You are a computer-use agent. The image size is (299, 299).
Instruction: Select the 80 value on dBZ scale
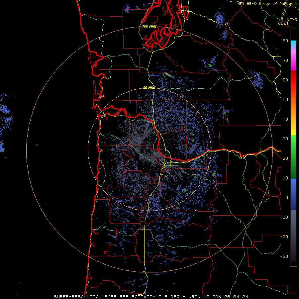(285, 41)
